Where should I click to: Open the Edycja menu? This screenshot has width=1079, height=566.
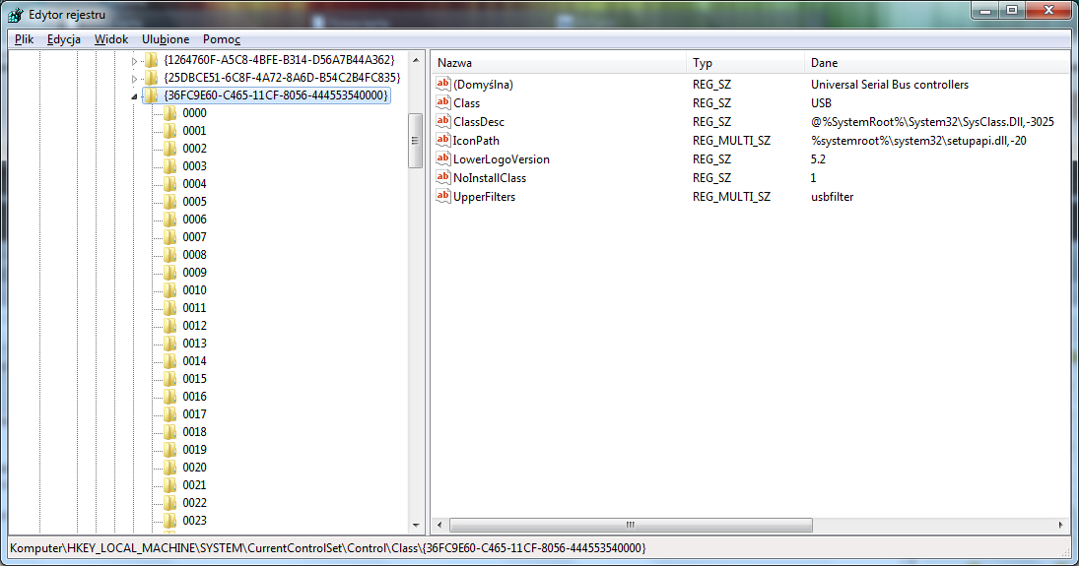[x=64, y=39]
